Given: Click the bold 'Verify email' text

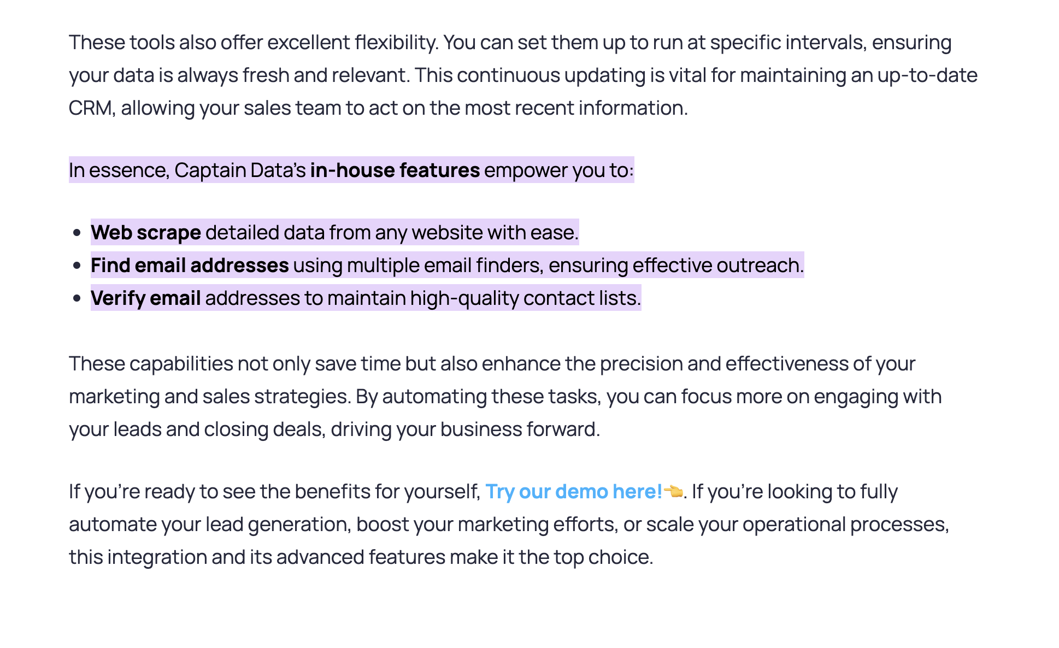Looking at the screenshot, I should click(146, 298).
